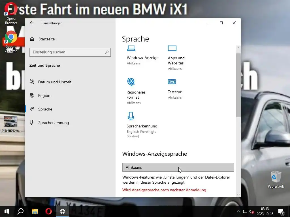Image resolution: width=290 pixels, height=217 pixels.
Task: Close the Einstellungen window
Action: (x=234, y=23)
